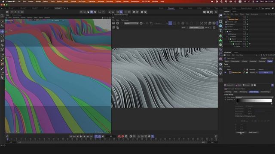This screenshot has width=275, height=154.
Task: Click the Random Field layer icon button
Action: [230, 85]
